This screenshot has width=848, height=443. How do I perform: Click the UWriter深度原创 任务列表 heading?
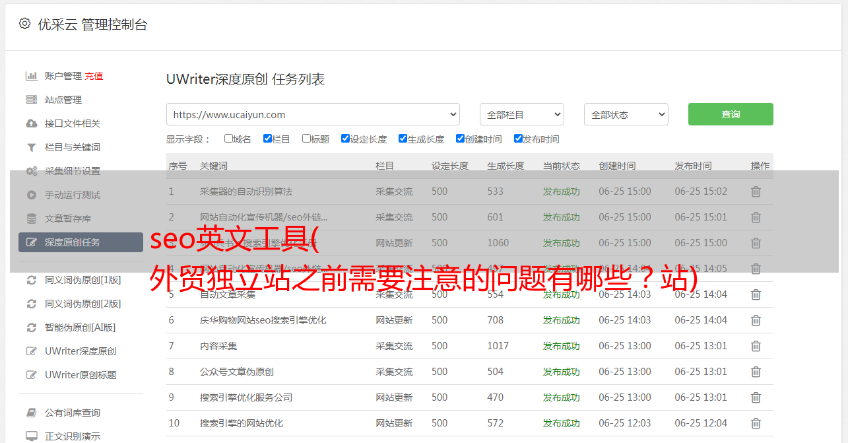[x=245, y=79]
